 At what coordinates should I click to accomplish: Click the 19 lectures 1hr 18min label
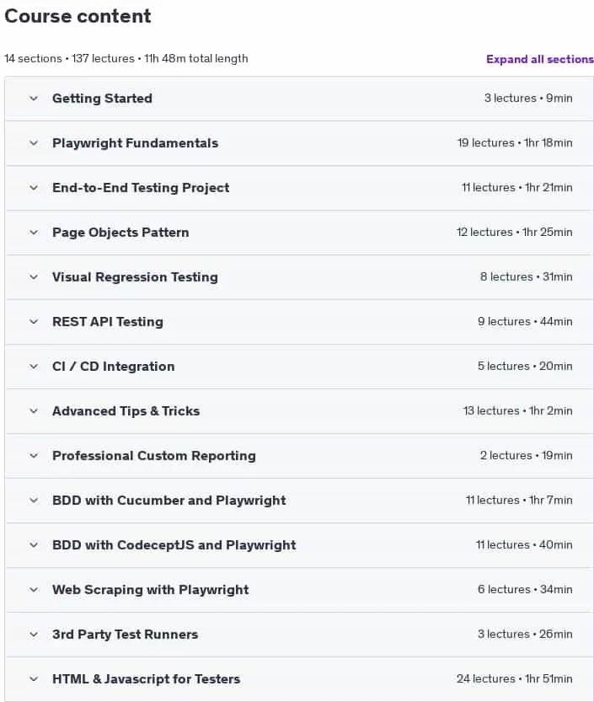(x=515, y=142)
